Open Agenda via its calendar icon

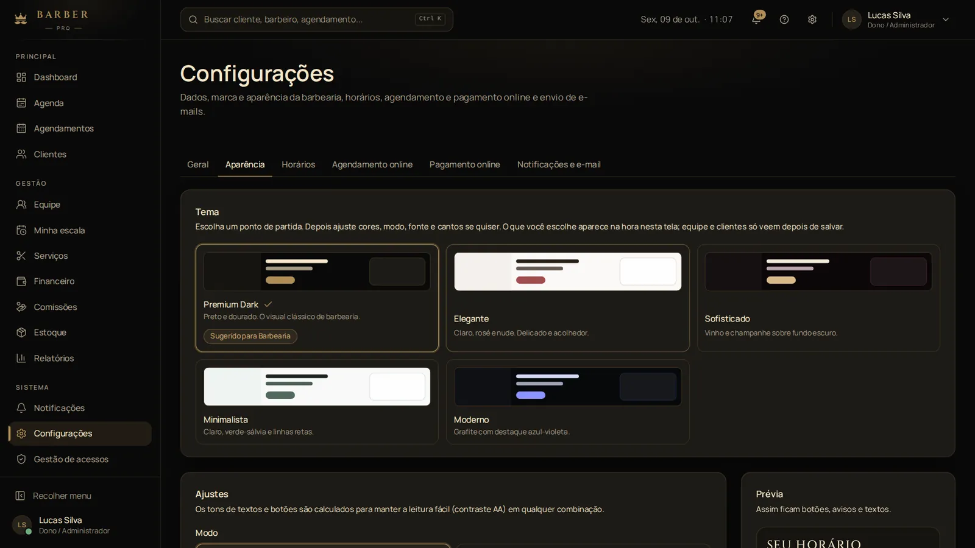(x=21, y=103)
